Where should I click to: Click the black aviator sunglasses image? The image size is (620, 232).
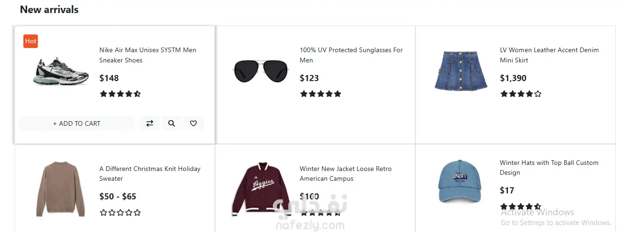click(x=261, y=71)
